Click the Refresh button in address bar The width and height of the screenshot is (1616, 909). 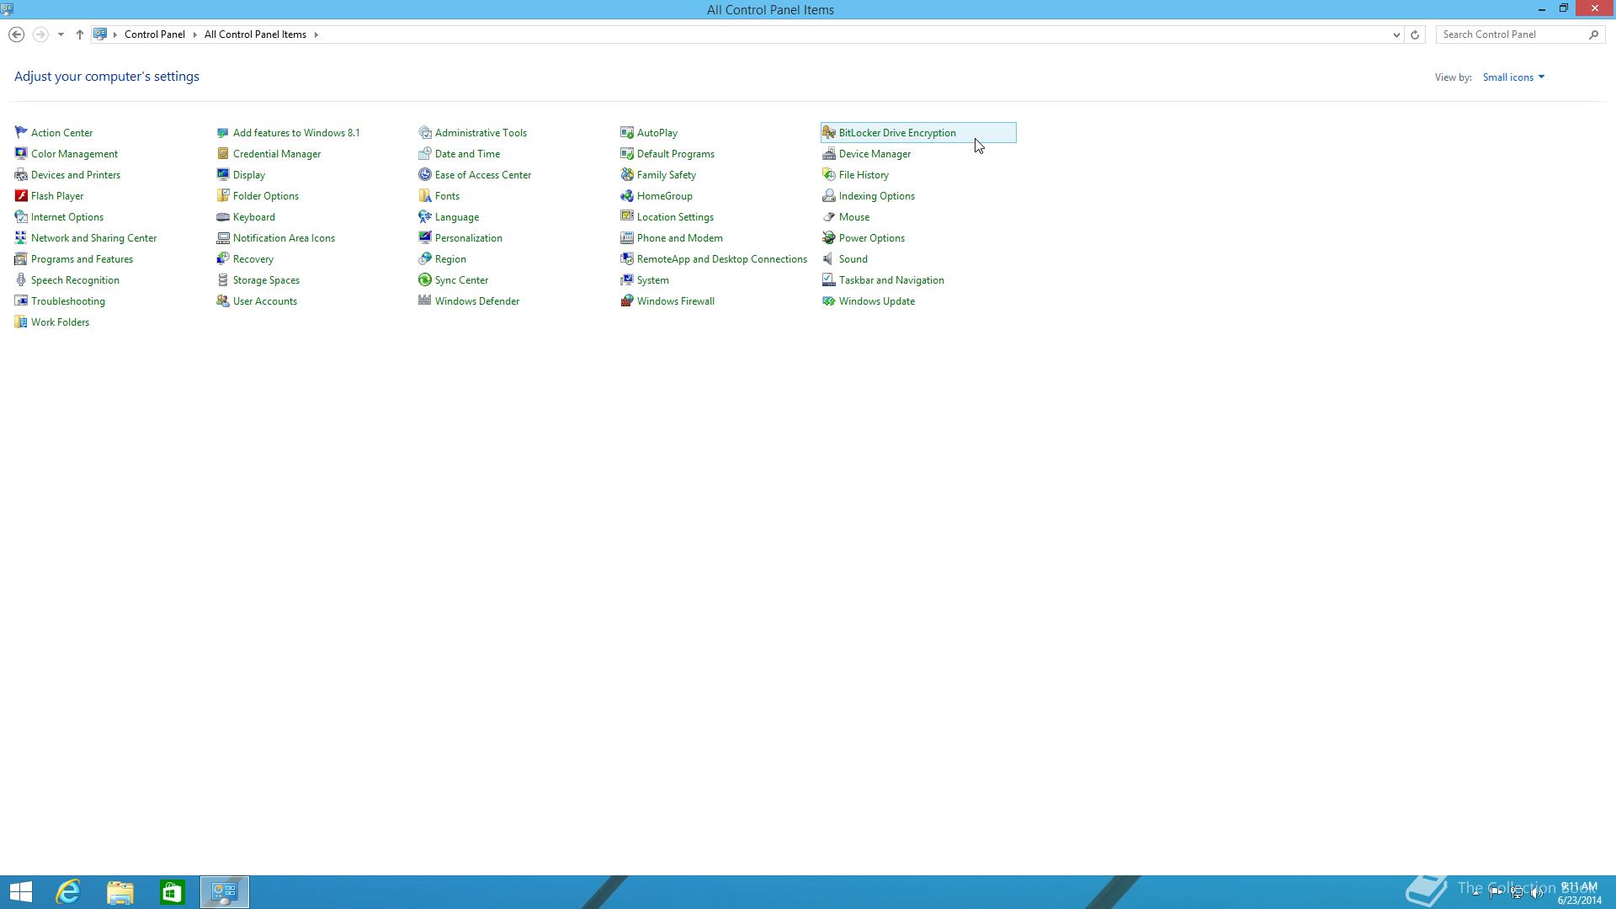(1415, 35)
